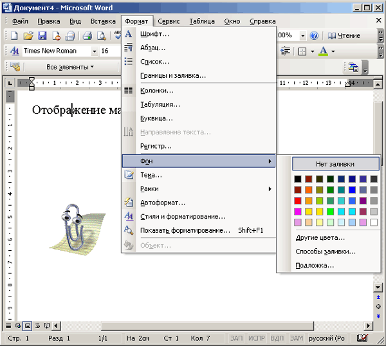
Task: Expand standard toolbar options chevron
Action: click(x=381, y=35)
